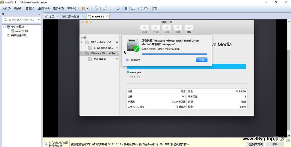Collapse the VMware Virtual SA disk entry
Image resolution: width=291 pixels, height=147 pixels.
[x=81, y=53]
